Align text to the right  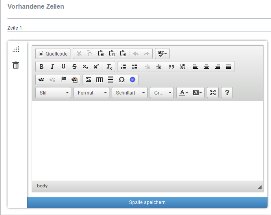pyautogui.click(x=218, y=67)
